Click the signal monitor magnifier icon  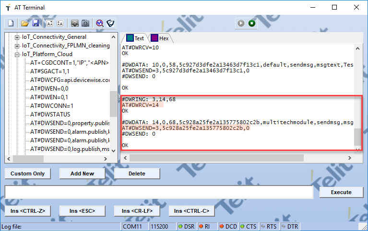[x=99, y=23]
